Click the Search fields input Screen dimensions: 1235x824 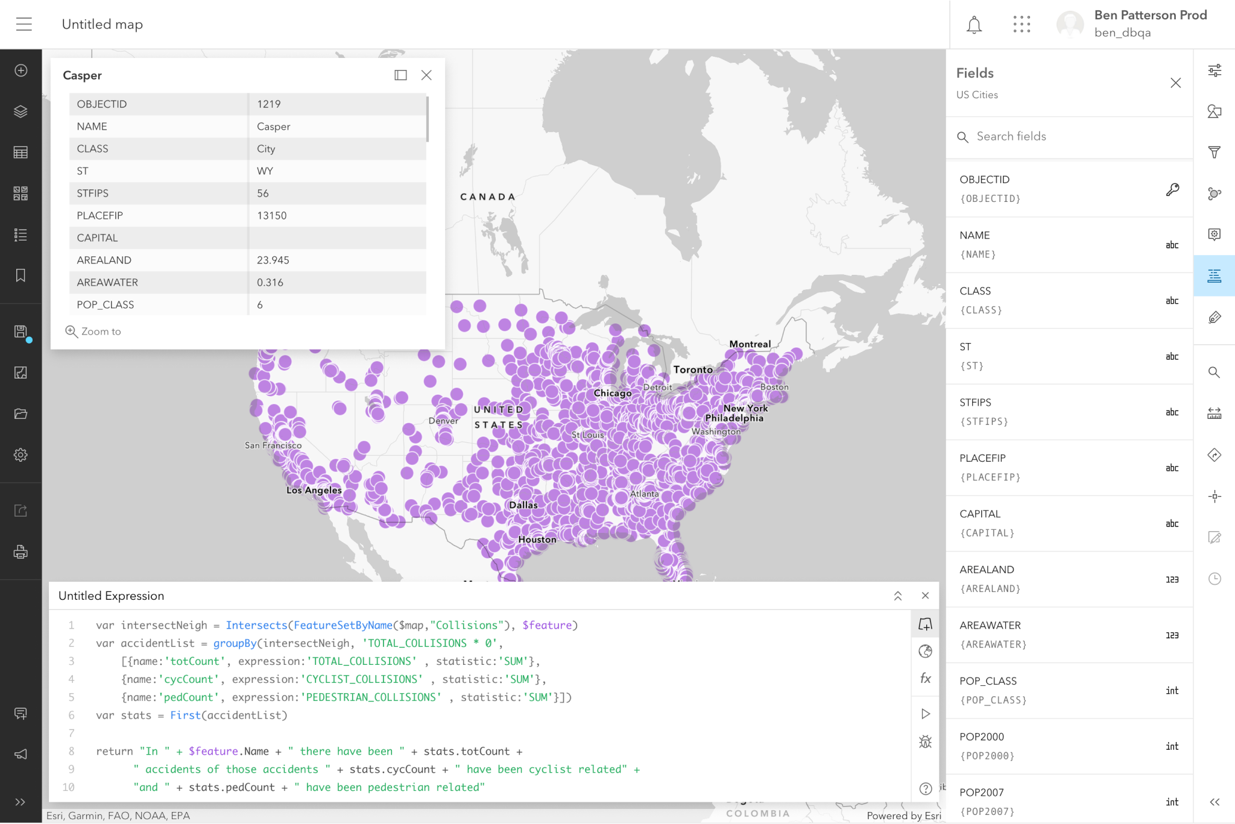(1069, 137)
